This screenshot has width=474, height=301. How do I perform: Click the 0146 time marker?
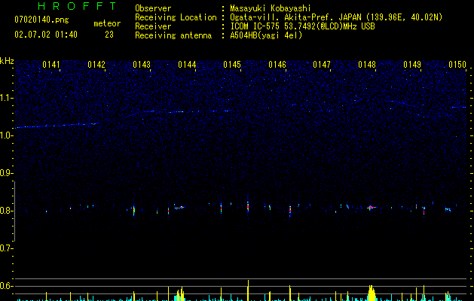pyautogui.click(x=277, y=65)
